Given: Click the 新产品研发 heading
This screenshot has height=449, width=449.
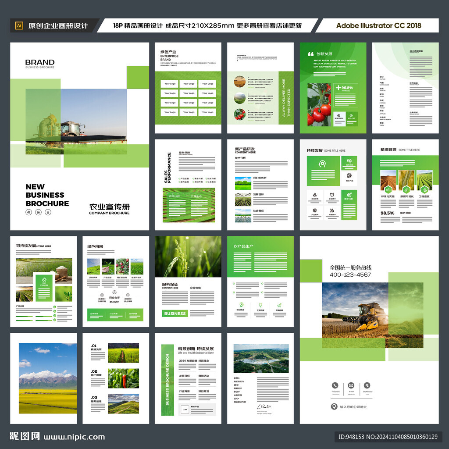Looking at the screenshot, I should pos(245,149).
